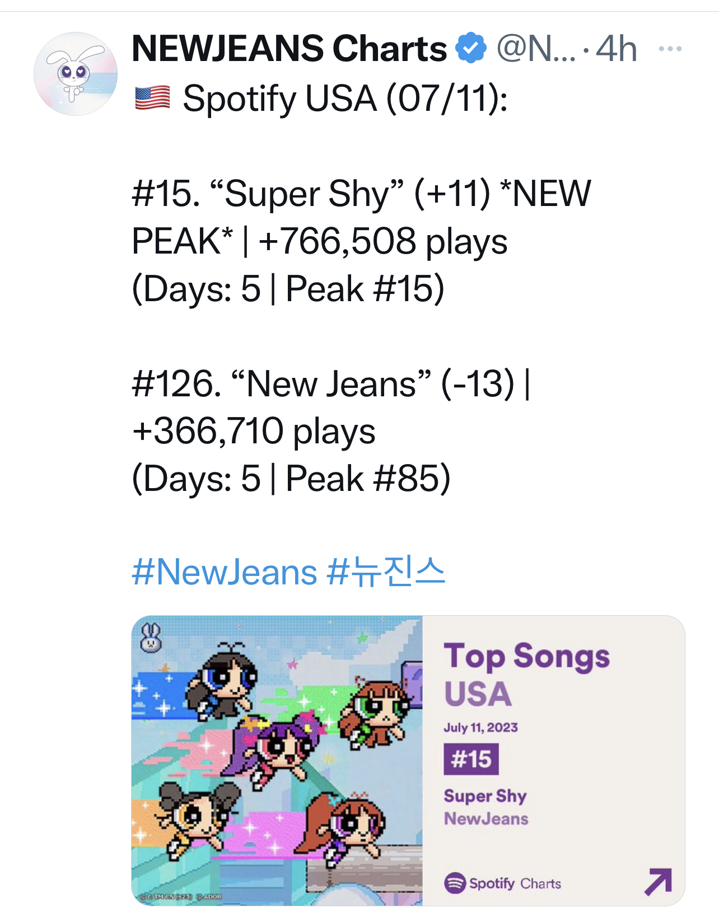Click the purple #15 rank badge

(x=471, y=759)
